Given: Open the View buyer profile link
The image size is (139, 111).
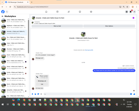Looking at the screenshot, I should 89,50.
